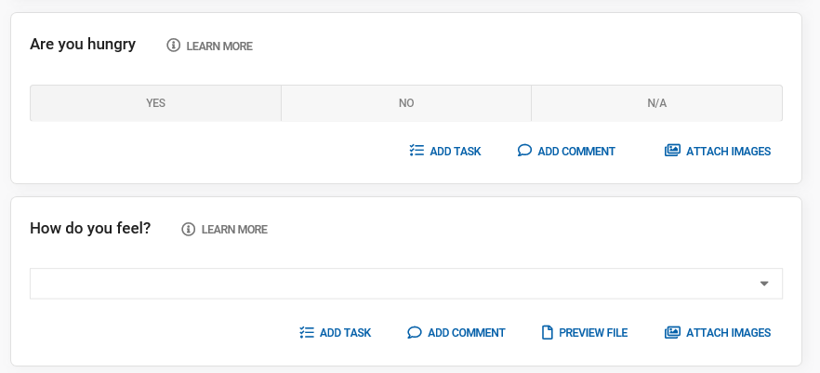Click the speech bubble icon under the hungry question

click(x=524, y=151)
